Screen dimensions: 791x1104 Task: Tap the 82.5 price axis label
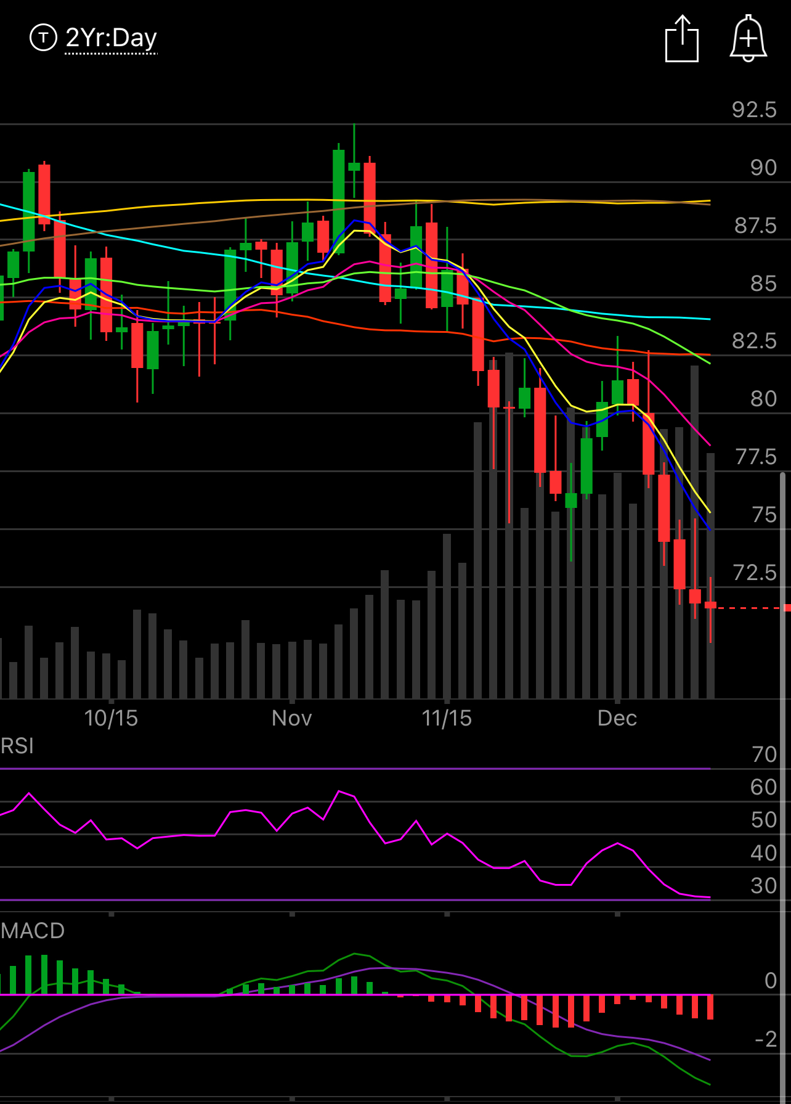click(x=755, y=341)
